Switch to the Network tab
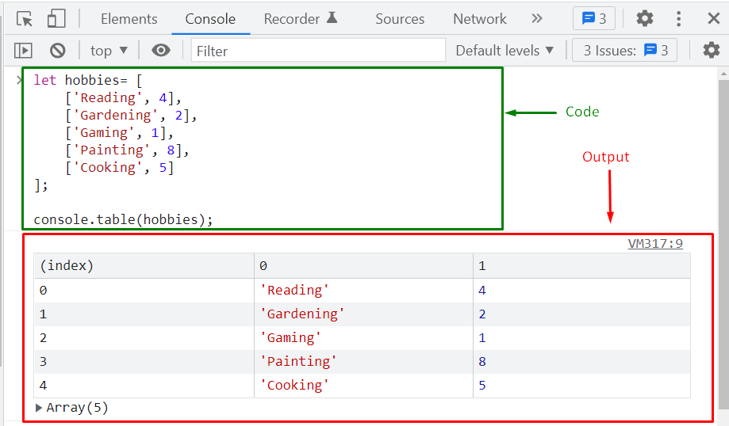The height and width of the screenshot is (426, 729). pyautogui.click(x=480, y=19)
